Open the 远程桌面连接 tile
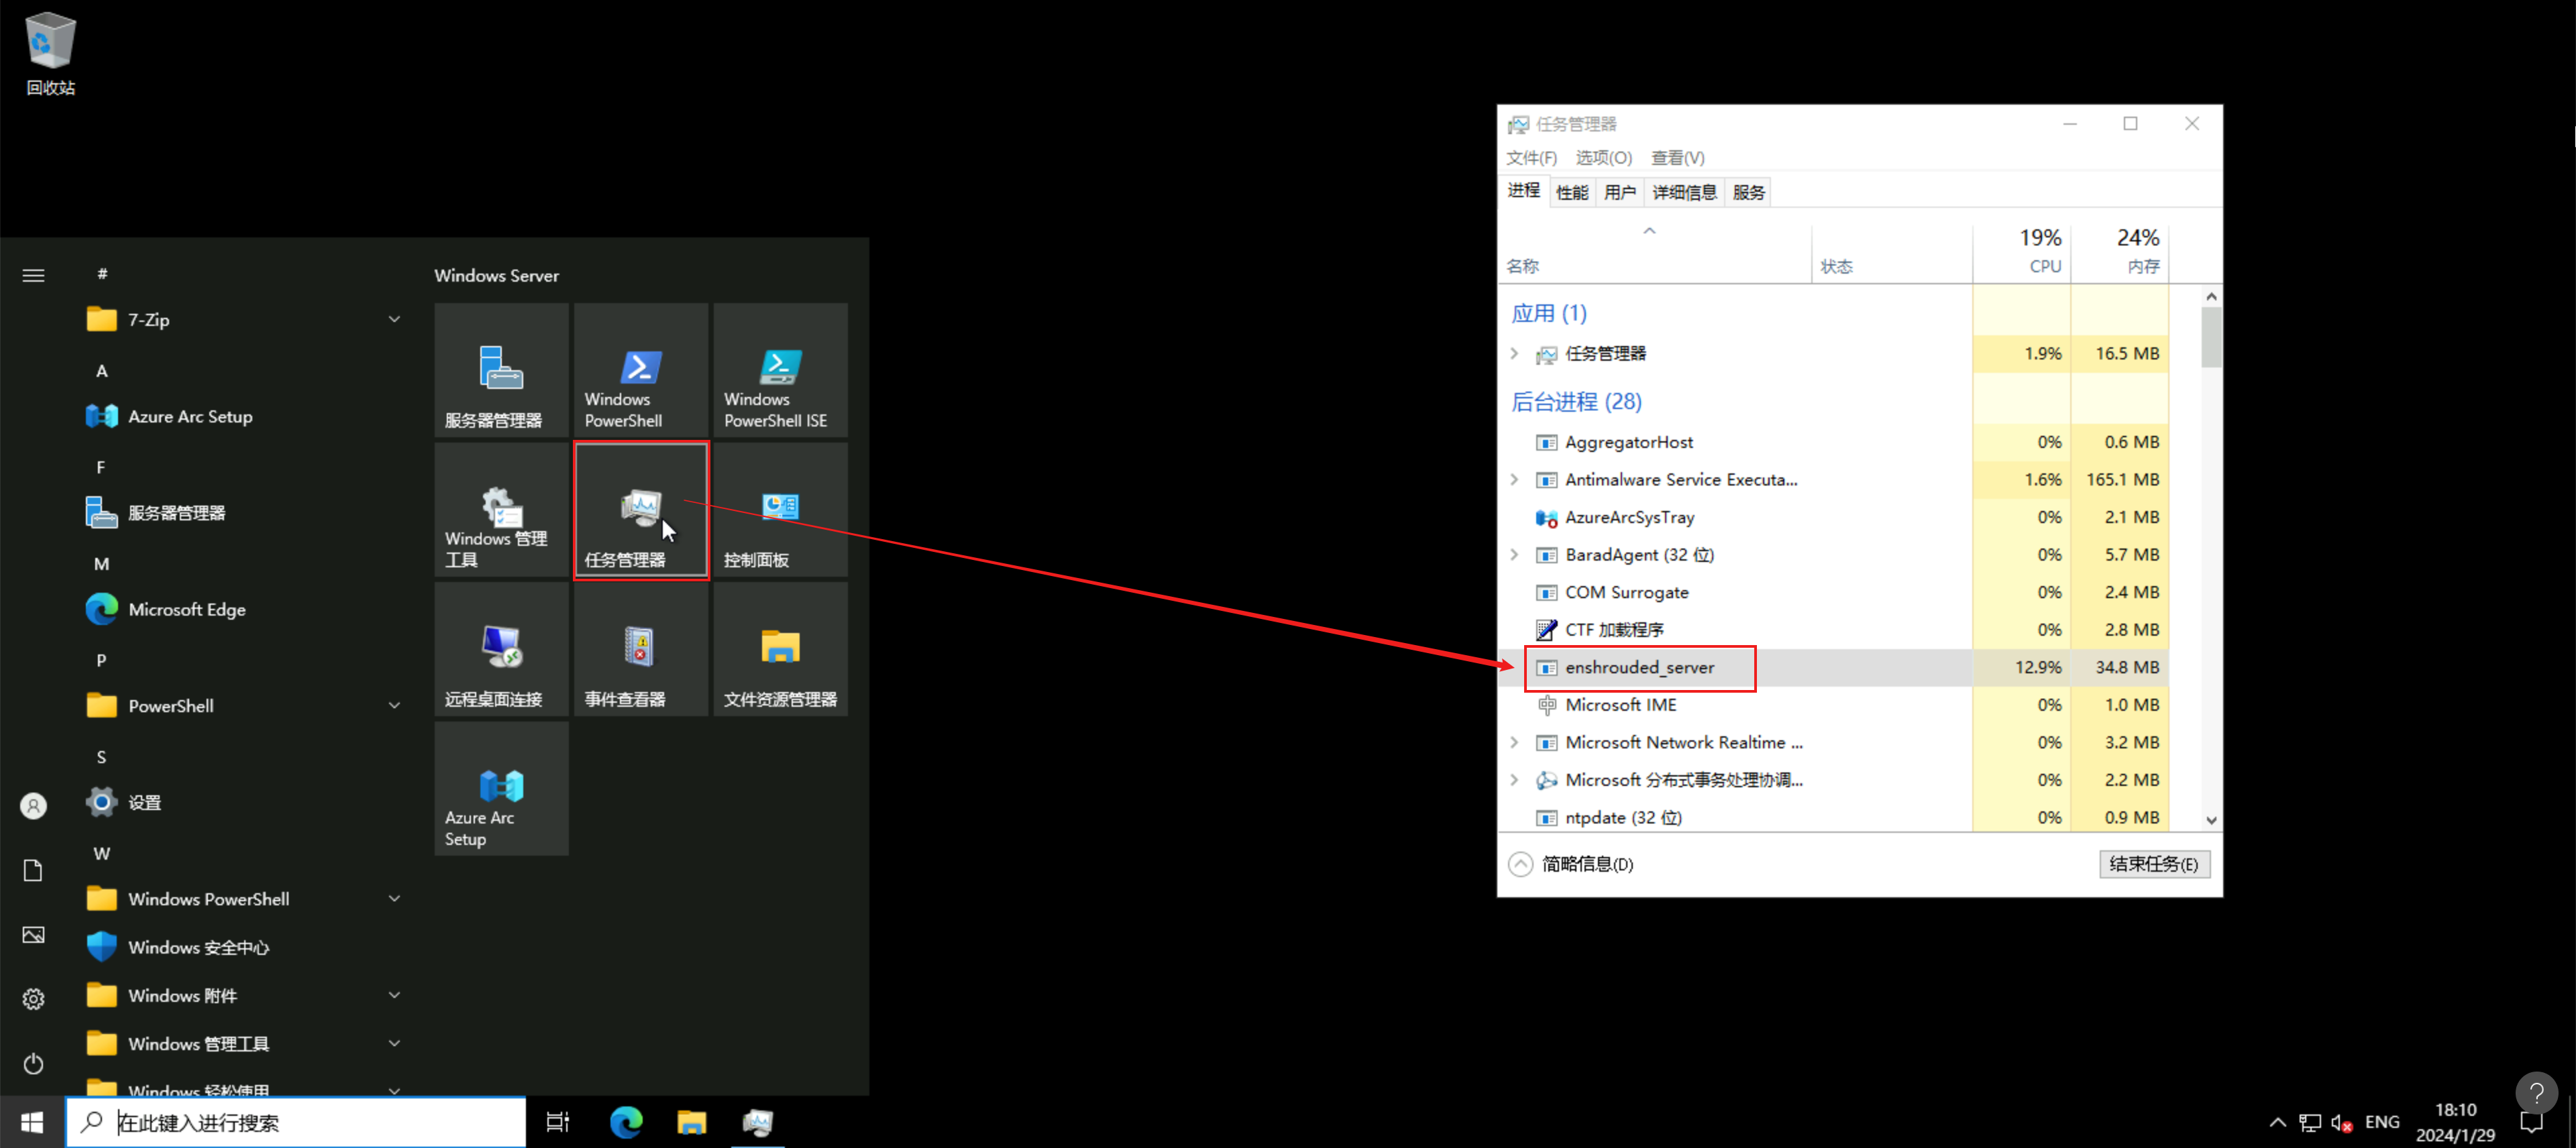The height and width of the screenshot is (1148, 2576). [x=501, y=649]
